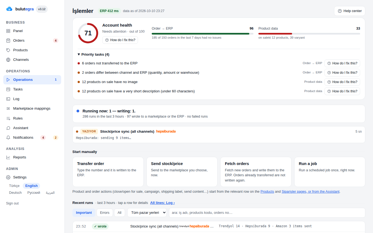Click the Panel grid icon in the sidebar
The width and height of the screenshot is (373, 233).
[8, 31]
